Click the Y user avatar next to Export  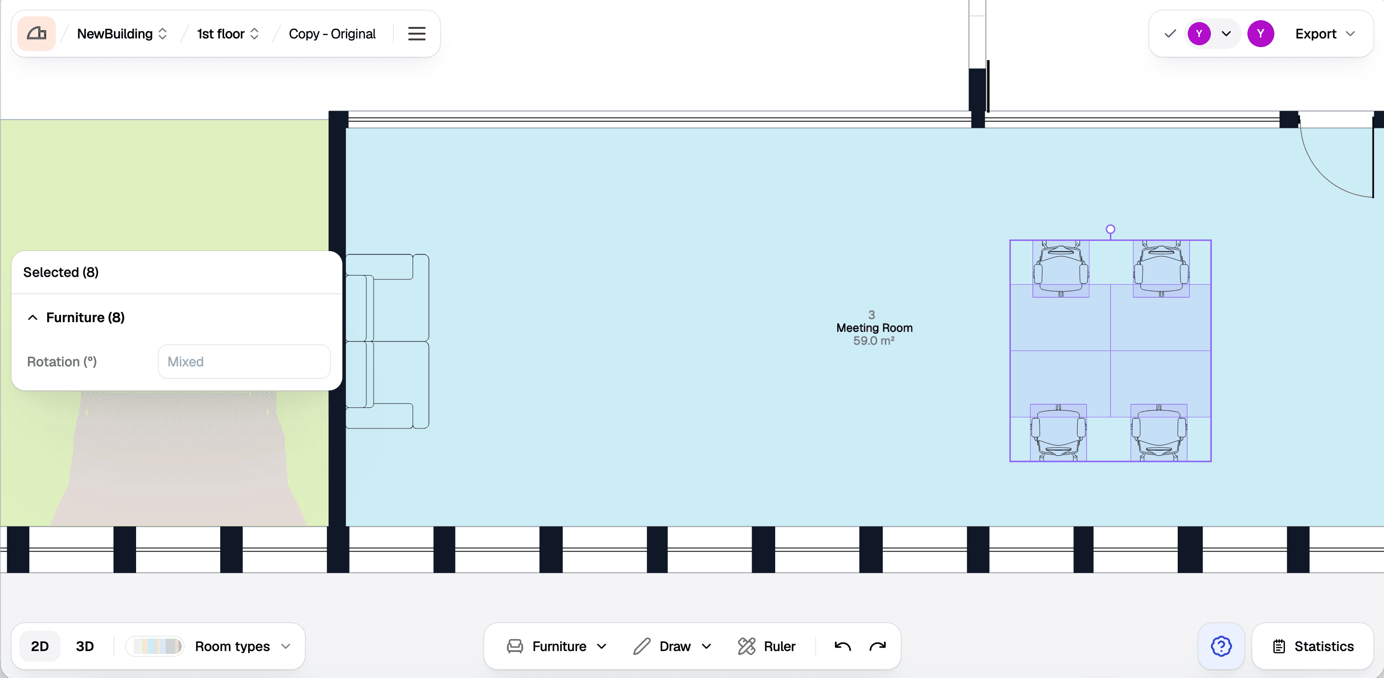(x=1260, y=34)
